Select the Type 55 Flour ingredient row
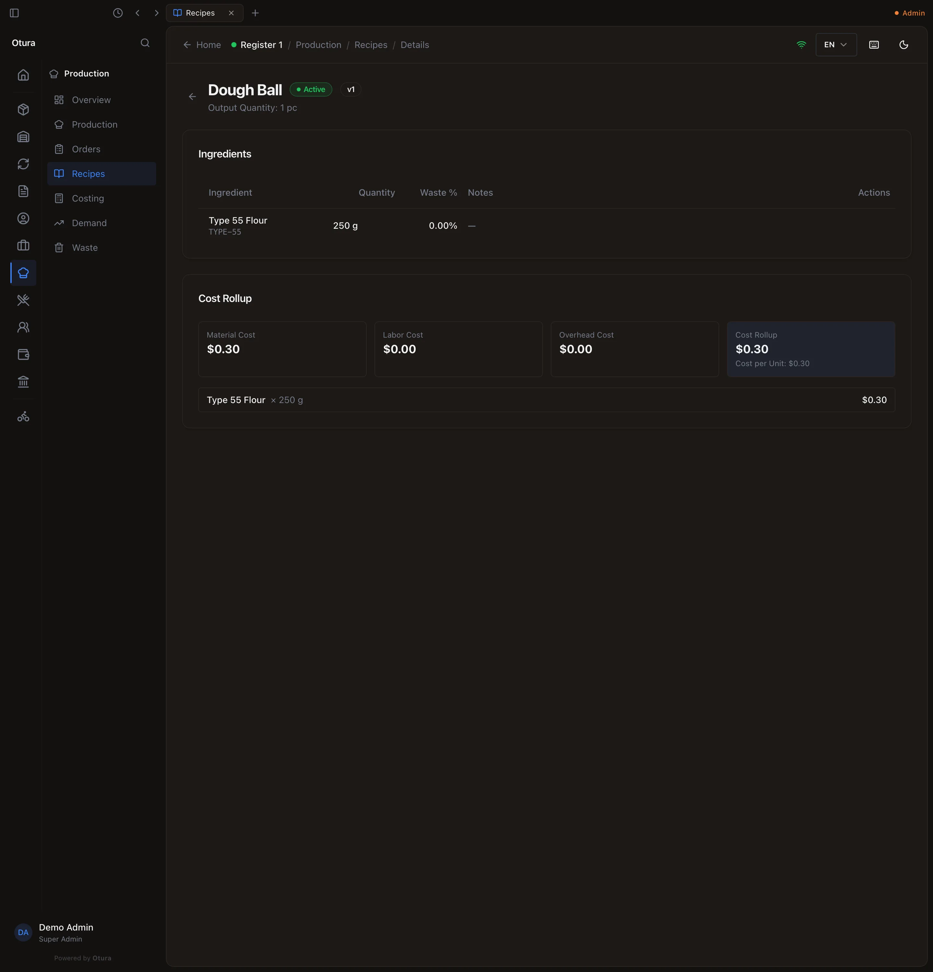The image size is (933, 972). tap(546, 226)
